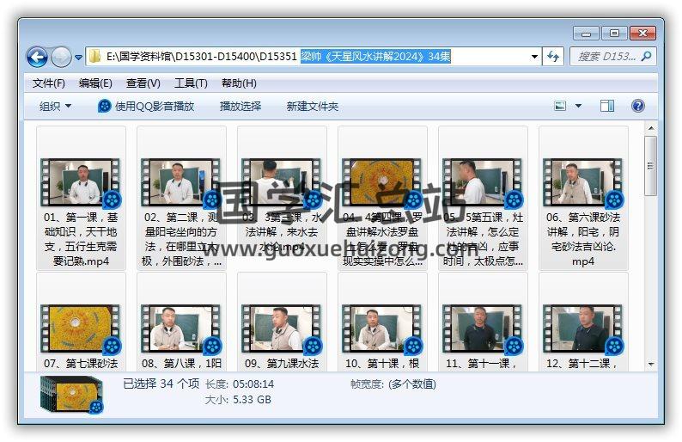
Task: Open the help question mark icon
Action: click(x=637, y=106)
